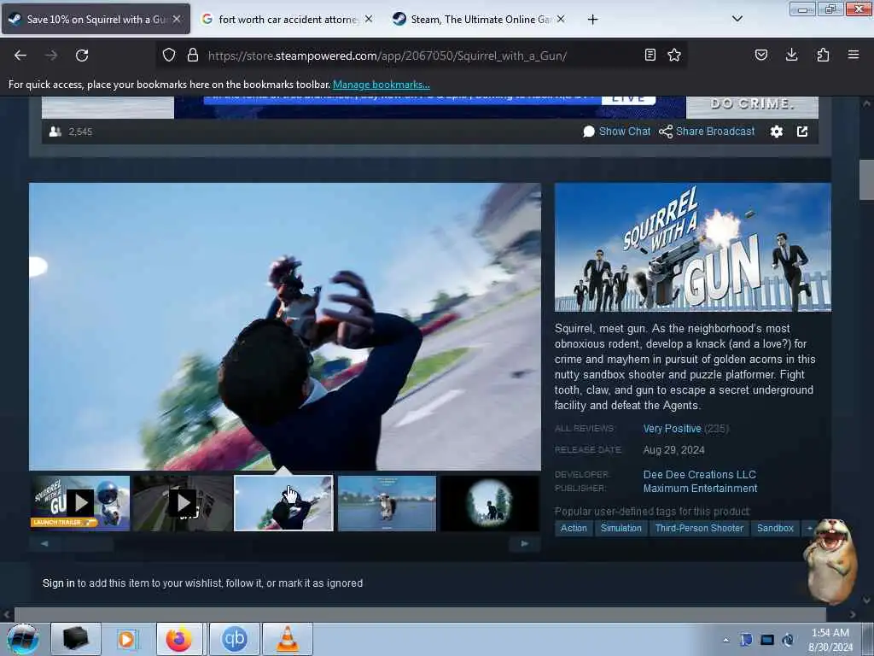Click the Squirrel with a Gun header image

693,247
